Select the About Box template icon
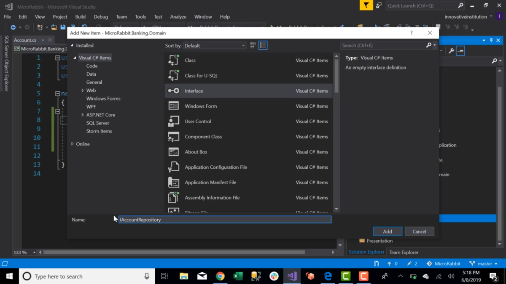This screenshot has height=284, width=506. (x=173, y=152)
